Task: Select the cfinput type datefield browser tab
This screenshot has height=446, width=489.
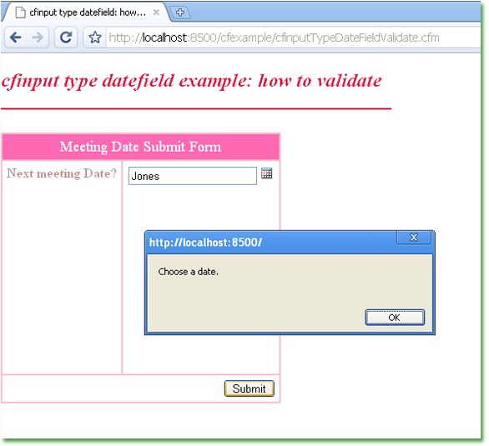Action: point(86,13)
